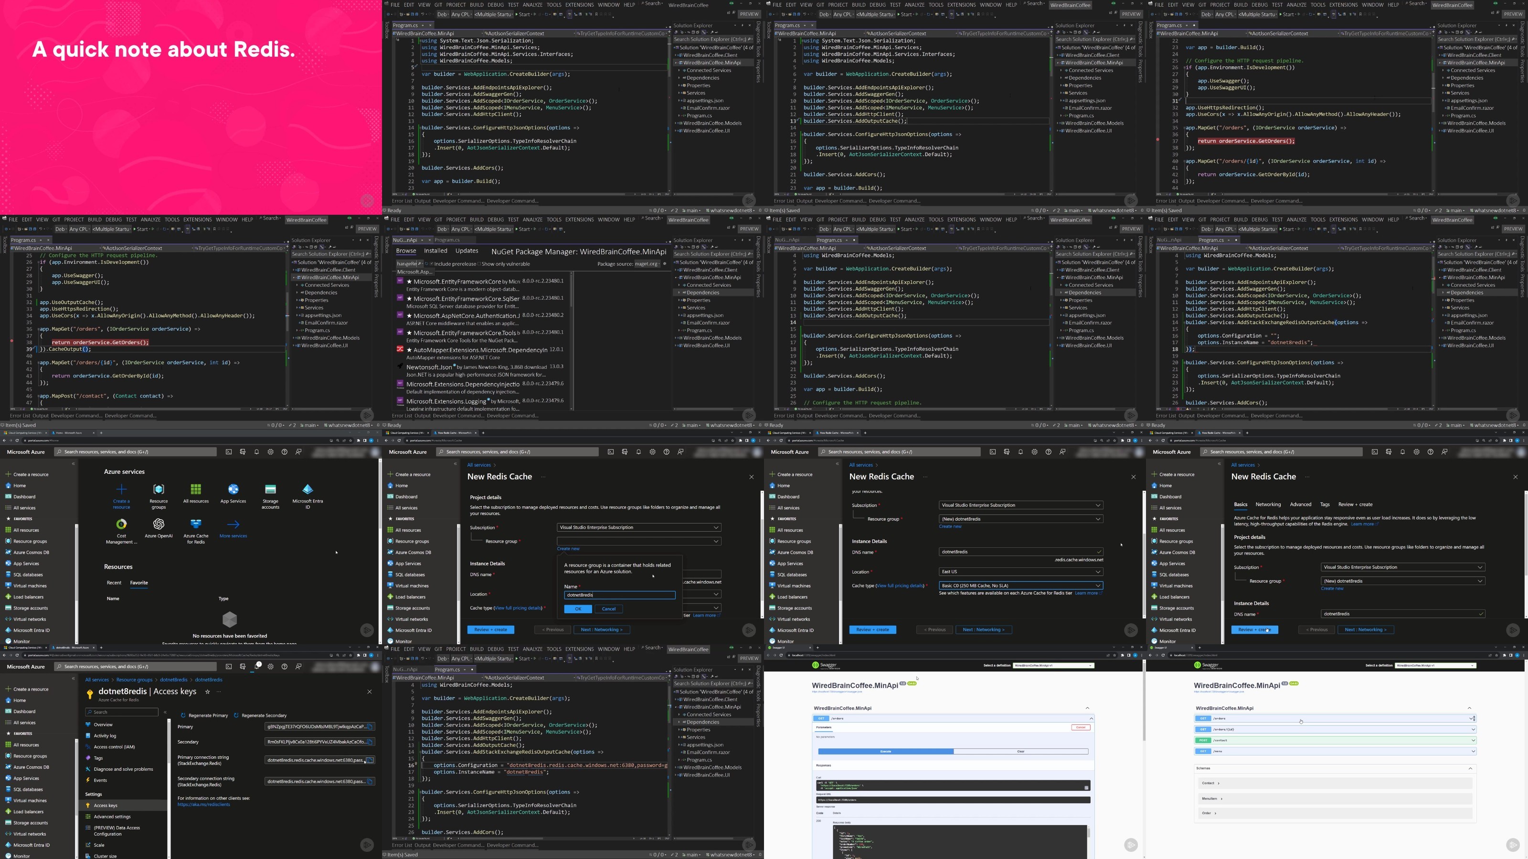Select the Cost Management service icon
Image resolution: width=1528 pixels, height=859 pixels.
coord(121,524)
